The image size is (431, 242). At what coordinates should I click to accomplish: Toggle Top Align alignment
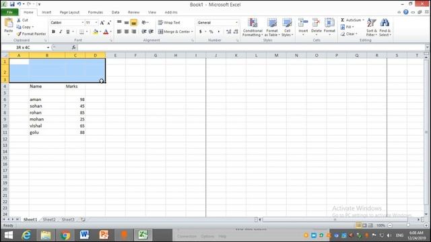click(119, 22)
